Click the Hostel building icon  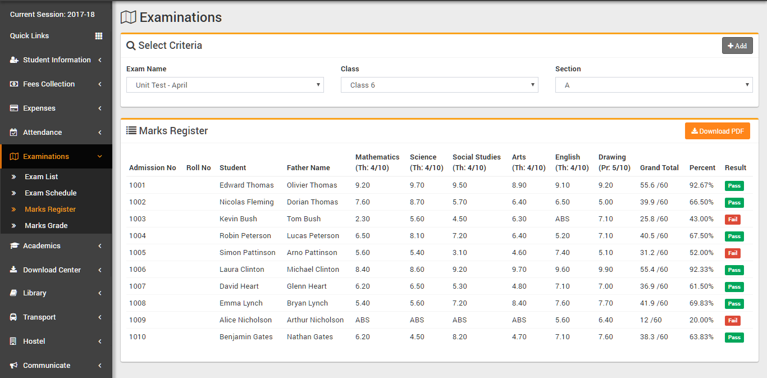[x=13, y=341]
